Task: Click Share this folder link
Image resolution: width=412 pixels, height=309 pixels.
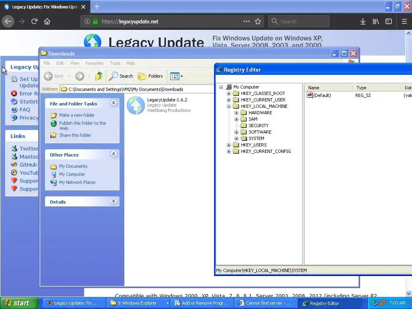Action: (75, 135)
